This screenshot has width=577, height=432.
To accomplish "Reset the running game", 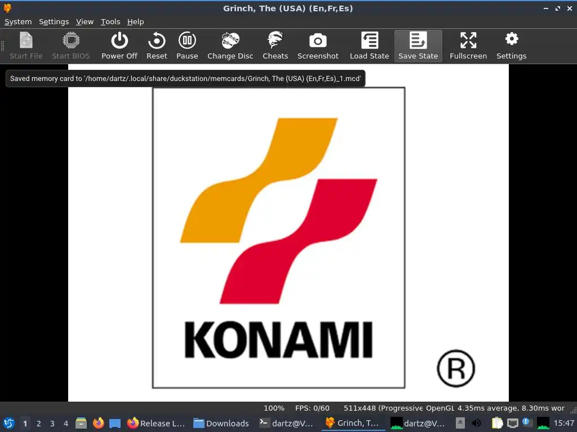I will click(157, 46).
